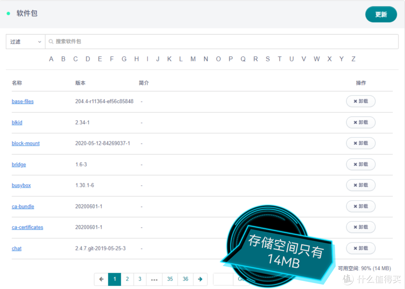The image size is (405, 289).
Task: Click the page number input box
Action: (223, 279)
